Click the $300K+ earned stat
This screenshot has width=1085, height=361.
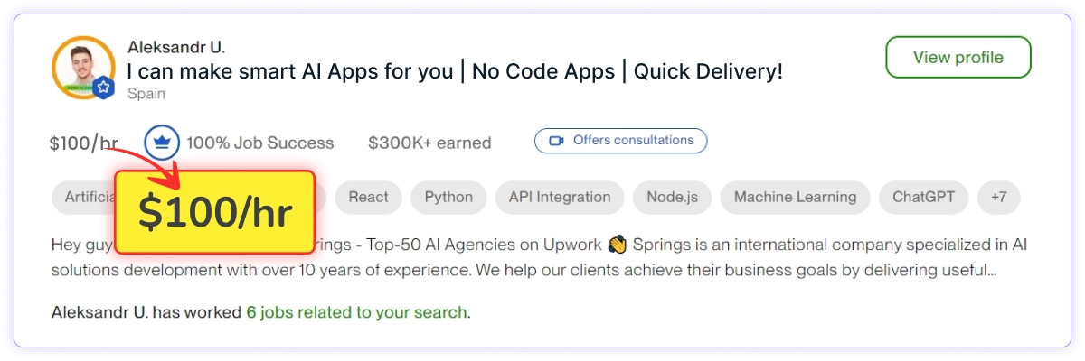tap(429, 143)
